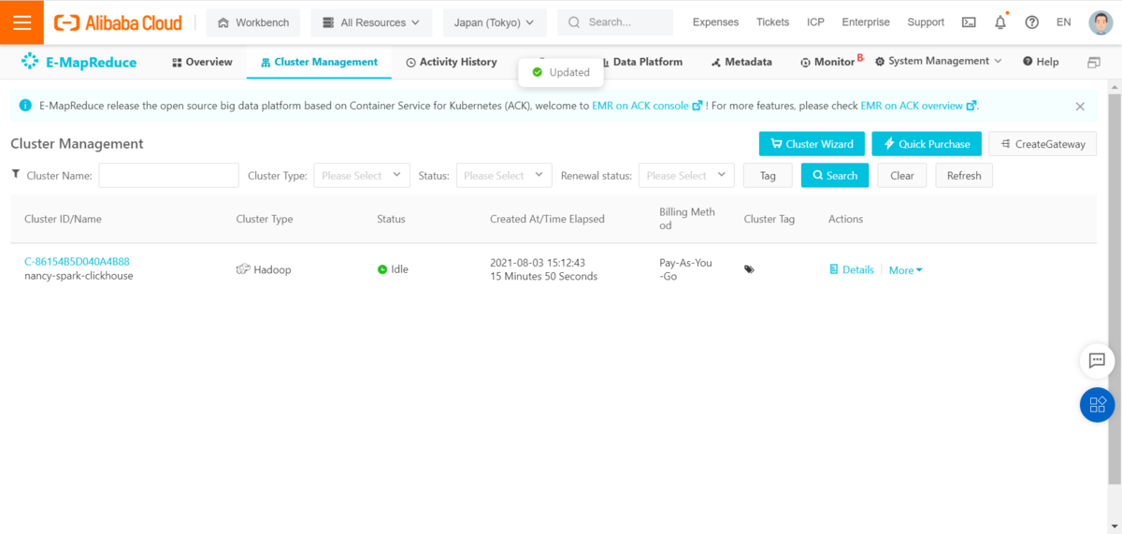Click the Updated notification toast
The image size is (1122, 534).
(x=561, y=72)
